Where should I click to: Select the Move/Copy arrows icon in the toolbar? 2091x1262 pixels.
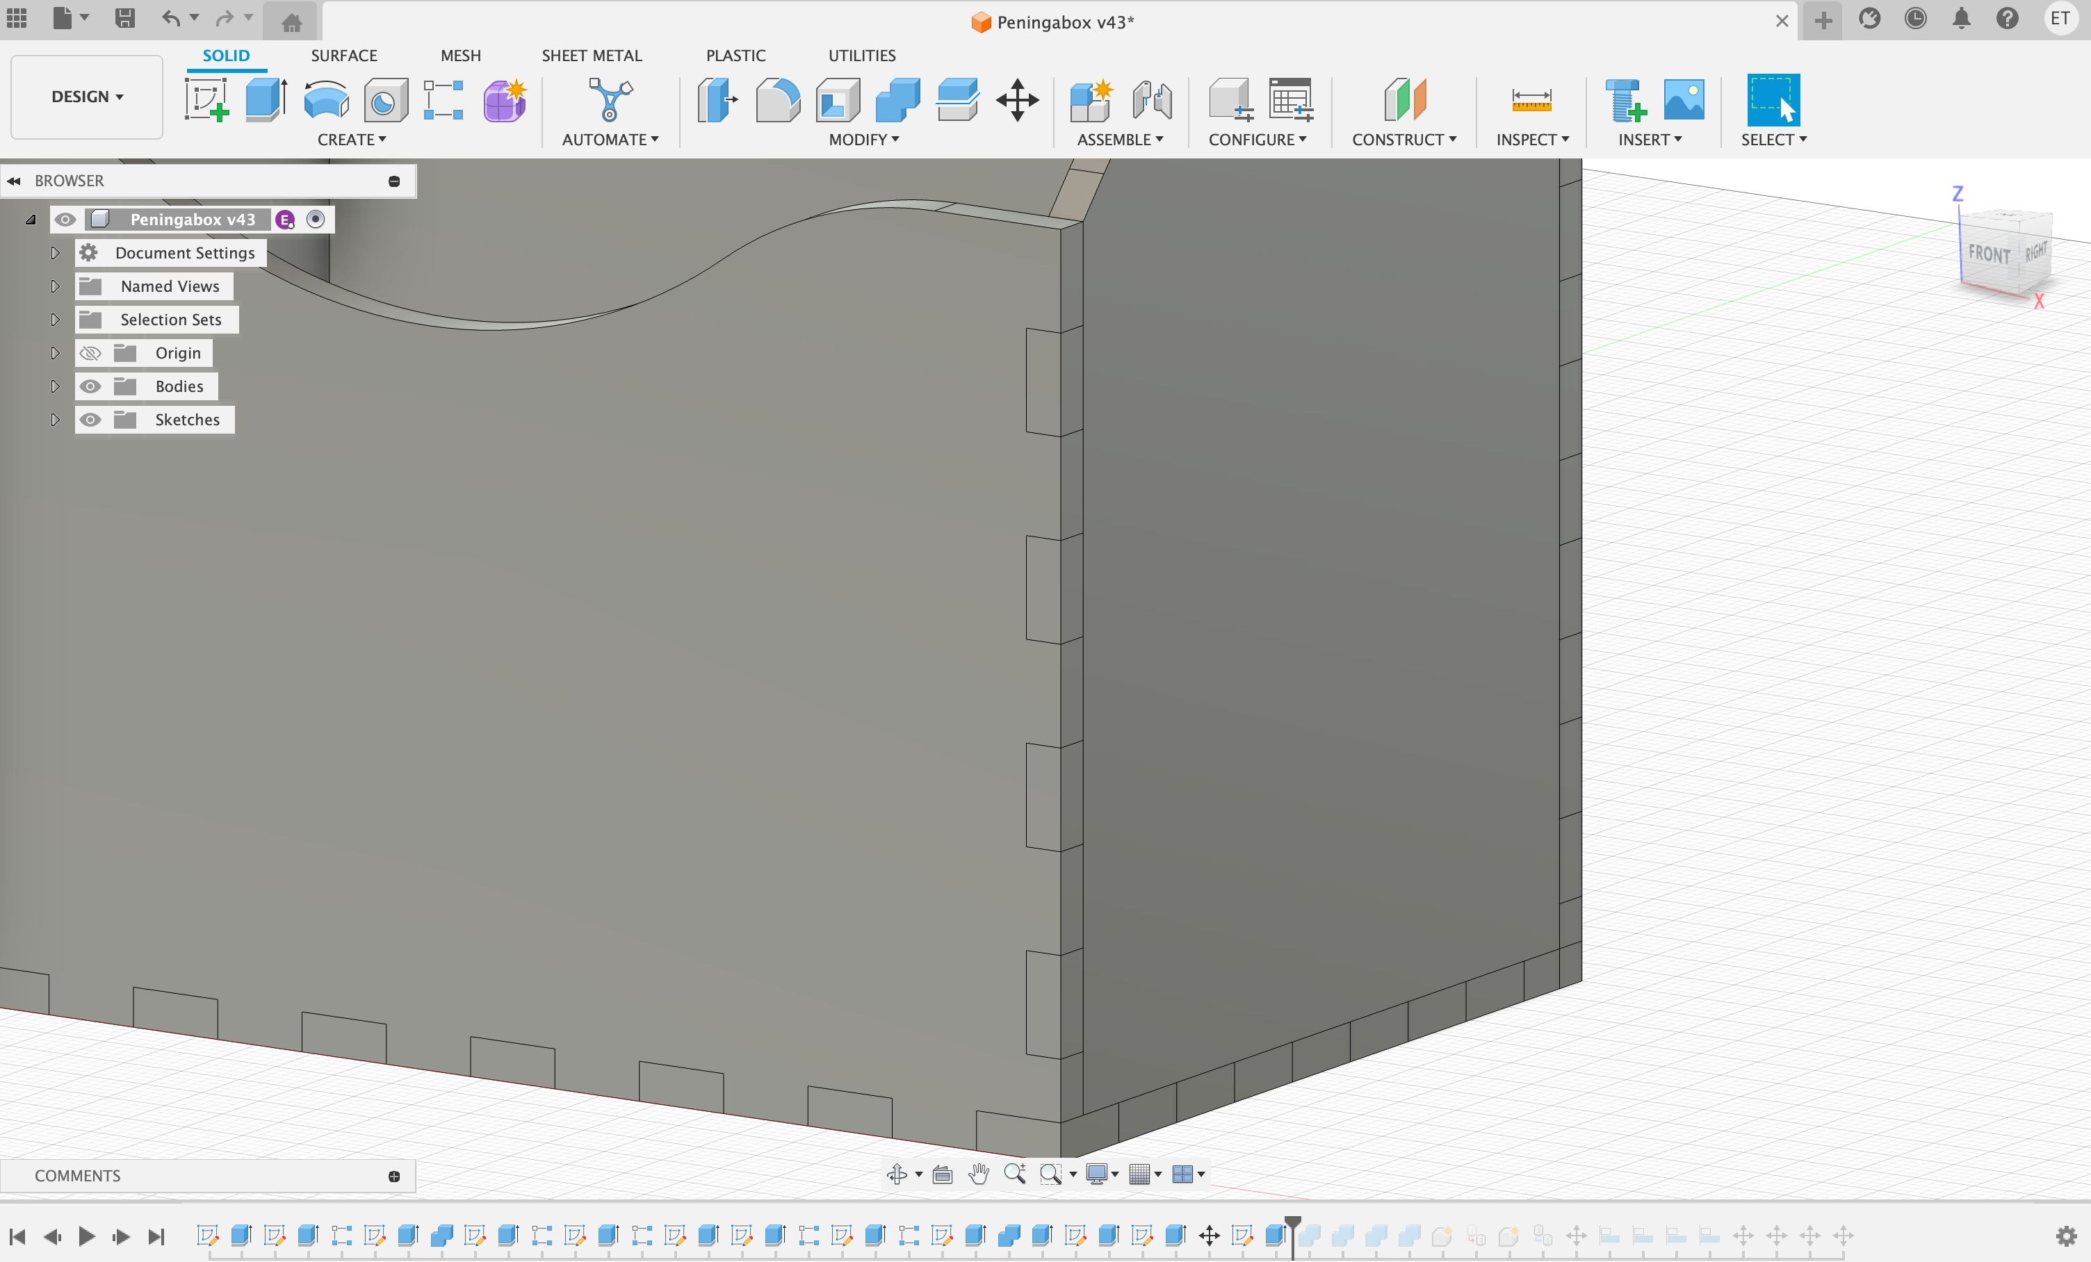1018,100
